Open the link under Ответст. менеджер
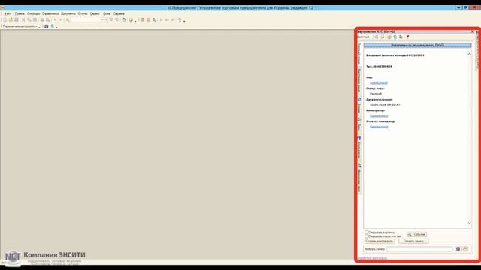The width and height of the screenshot is (481, 270). [x=379, y=127]
